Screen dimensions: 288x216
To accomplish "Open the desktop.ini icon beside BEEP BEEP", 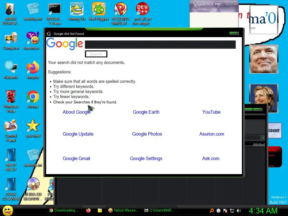I will click(x=33, y=158).
